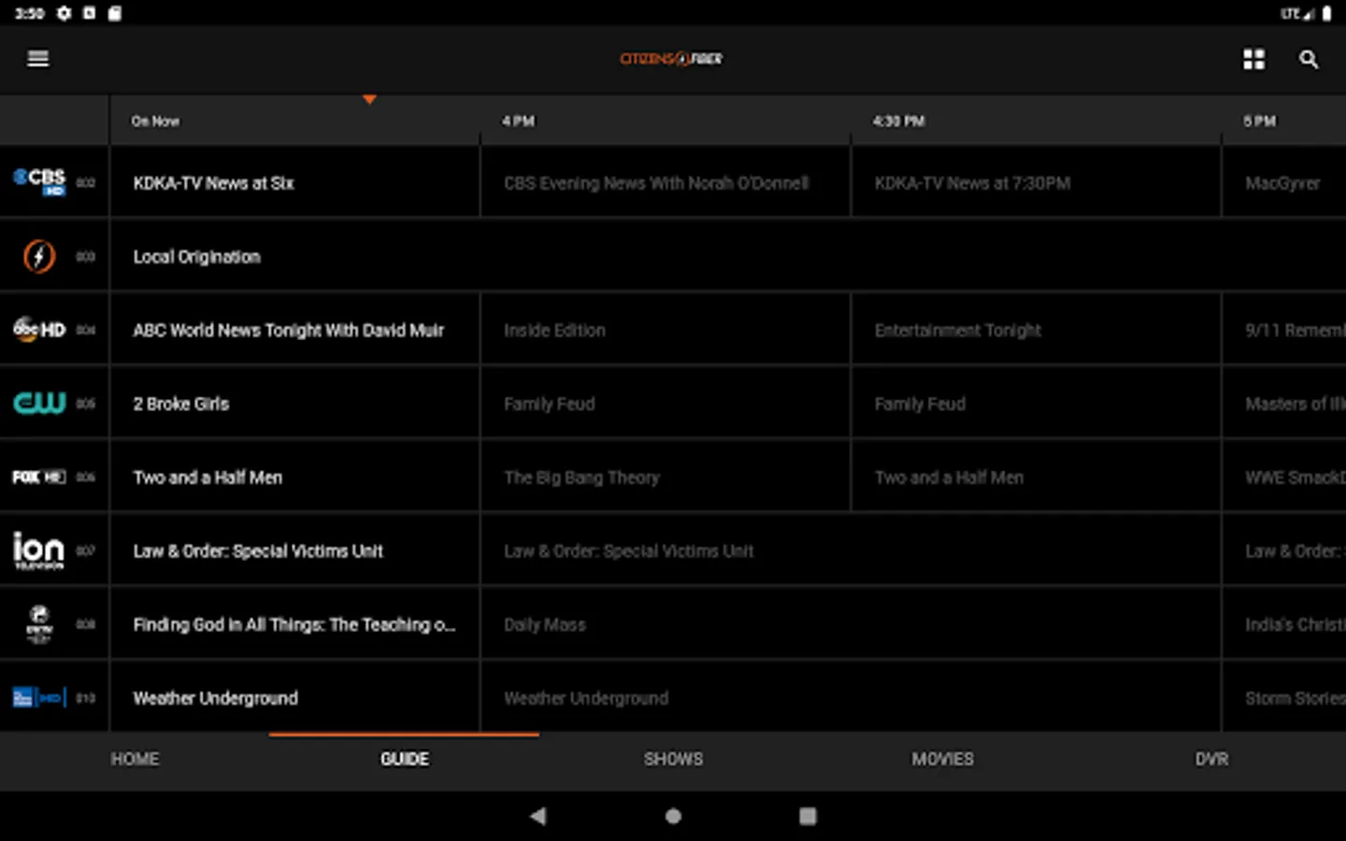Open ABC World News Tonight With David Muir
Image resolution: width=1346 pixels, height=841 pixels.
[294, 330]
